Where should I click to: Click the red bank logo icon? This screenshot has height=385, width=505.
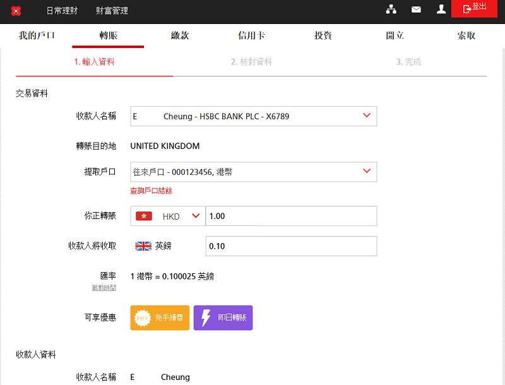coord(16,11)
